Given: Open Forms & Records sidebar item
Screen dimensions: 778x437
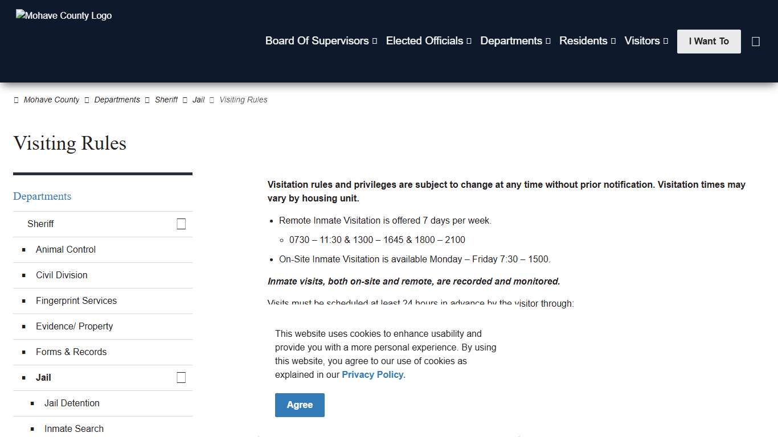Looking at the screenshot, I should [71, 352].
